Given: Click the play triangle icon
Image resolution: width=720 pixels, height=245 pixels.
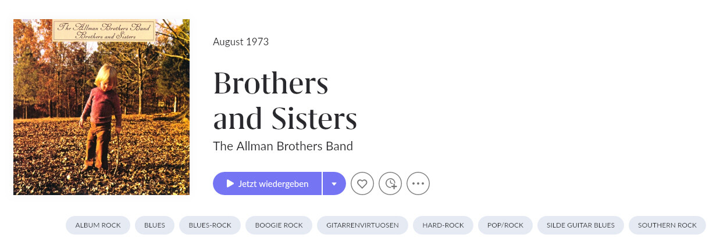Looking at the screenshot, I should point(230,183).
